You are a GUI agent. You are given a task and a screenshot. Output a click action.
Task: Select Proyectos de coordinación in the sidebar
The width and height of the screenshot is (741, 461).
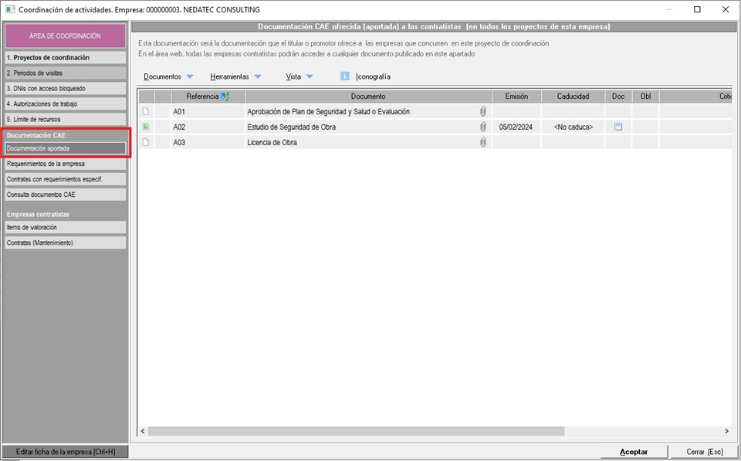pos(65,58)
